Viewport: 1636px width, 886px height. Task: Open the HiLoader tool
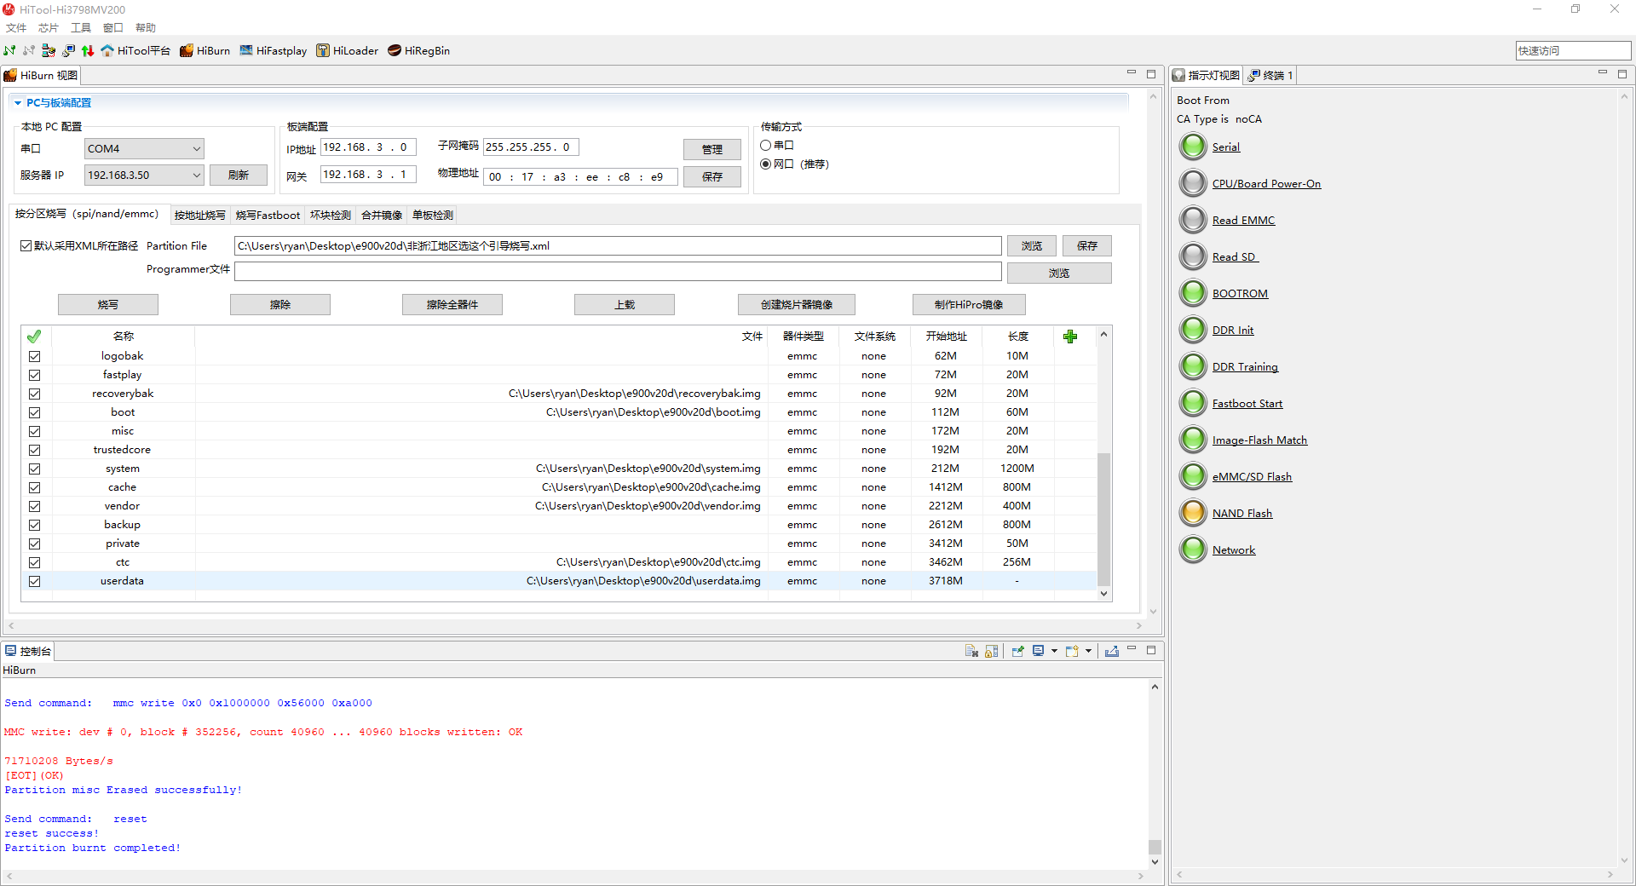point(347,51)
